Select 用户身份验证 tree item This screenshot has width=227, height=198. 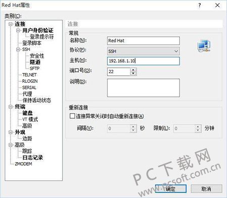38,30
